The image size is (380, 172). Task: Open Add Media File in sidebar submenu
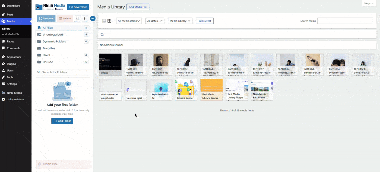pos(11,34)
